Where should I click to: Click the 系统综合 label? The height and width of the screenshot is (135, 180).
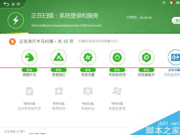[88, 109]
